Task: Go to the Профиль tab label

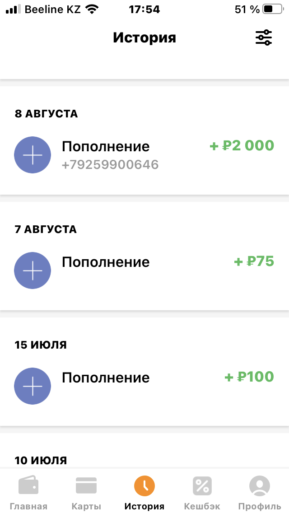Action: click(x=260, y=506)
